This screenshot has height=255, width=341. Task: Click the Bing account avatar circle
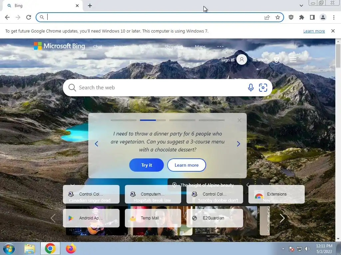(x=242, y=60)
